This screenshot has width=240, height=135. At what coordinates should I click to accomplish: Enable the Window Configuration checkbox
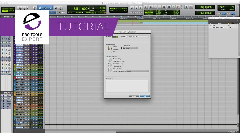(111, 71)
